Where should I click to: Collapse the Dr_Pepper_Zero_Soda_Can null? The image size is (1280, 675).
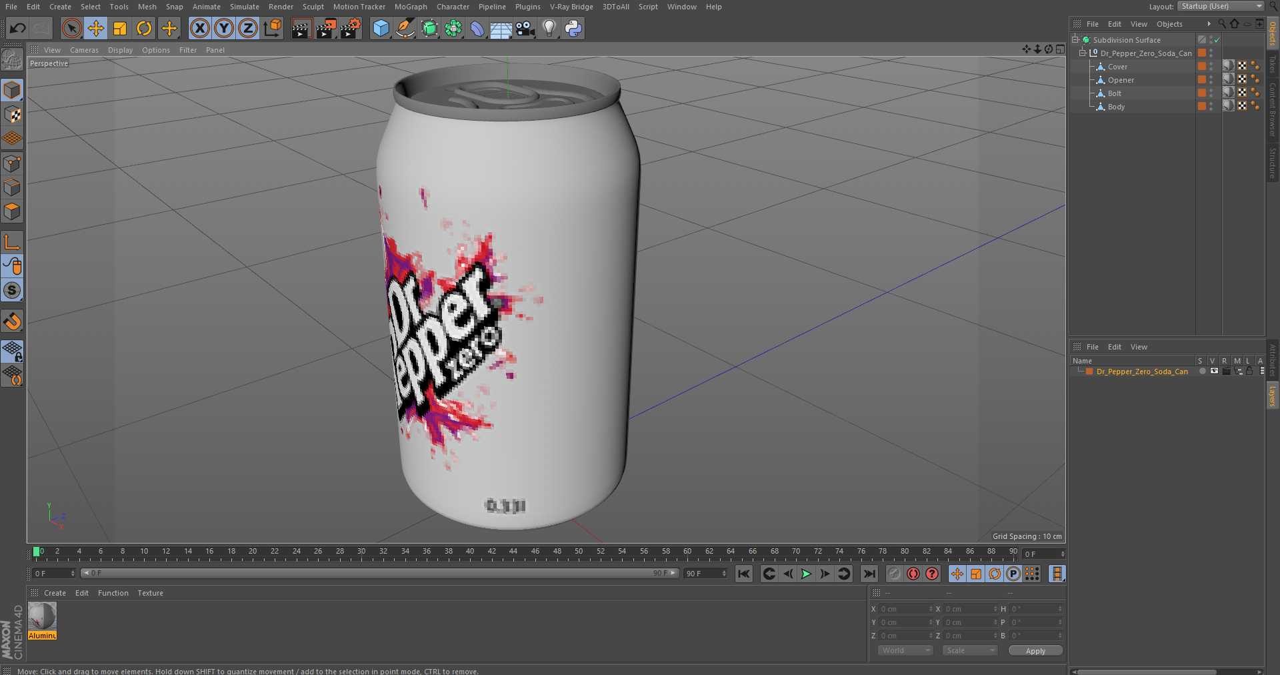pyautogui.click(x=1083, y=53)
